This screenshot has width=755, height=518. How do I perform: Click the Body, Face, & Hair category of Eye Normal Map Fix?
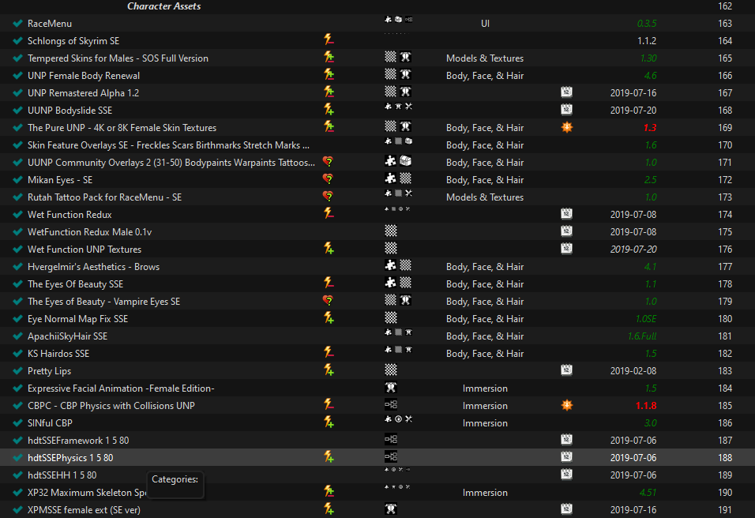[485, 319]
